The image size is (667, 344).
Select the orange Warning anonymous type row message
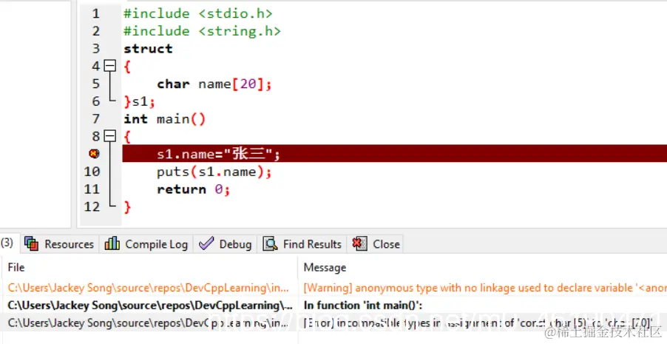tap(485, 288)
